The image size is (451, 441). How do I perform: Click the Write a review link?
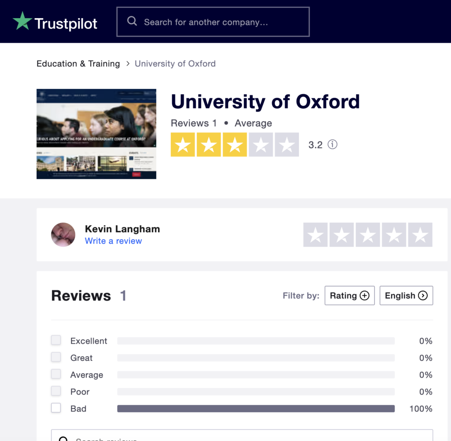point(113,241)
